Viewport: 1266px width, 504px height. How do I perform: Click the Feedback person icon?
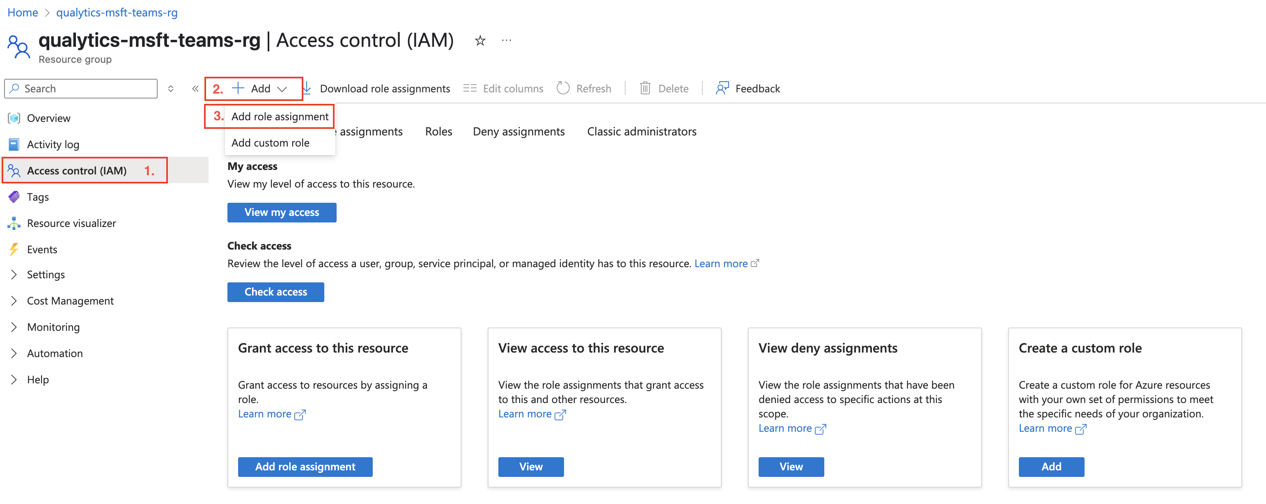(722, 88)
